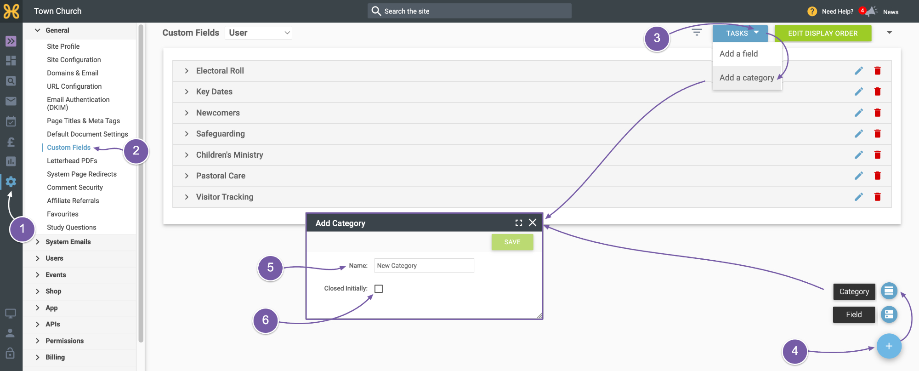The height and width of the screenshot is (371, 919).
Task: Click the dark Field label button
Action: tap(854, 314)
